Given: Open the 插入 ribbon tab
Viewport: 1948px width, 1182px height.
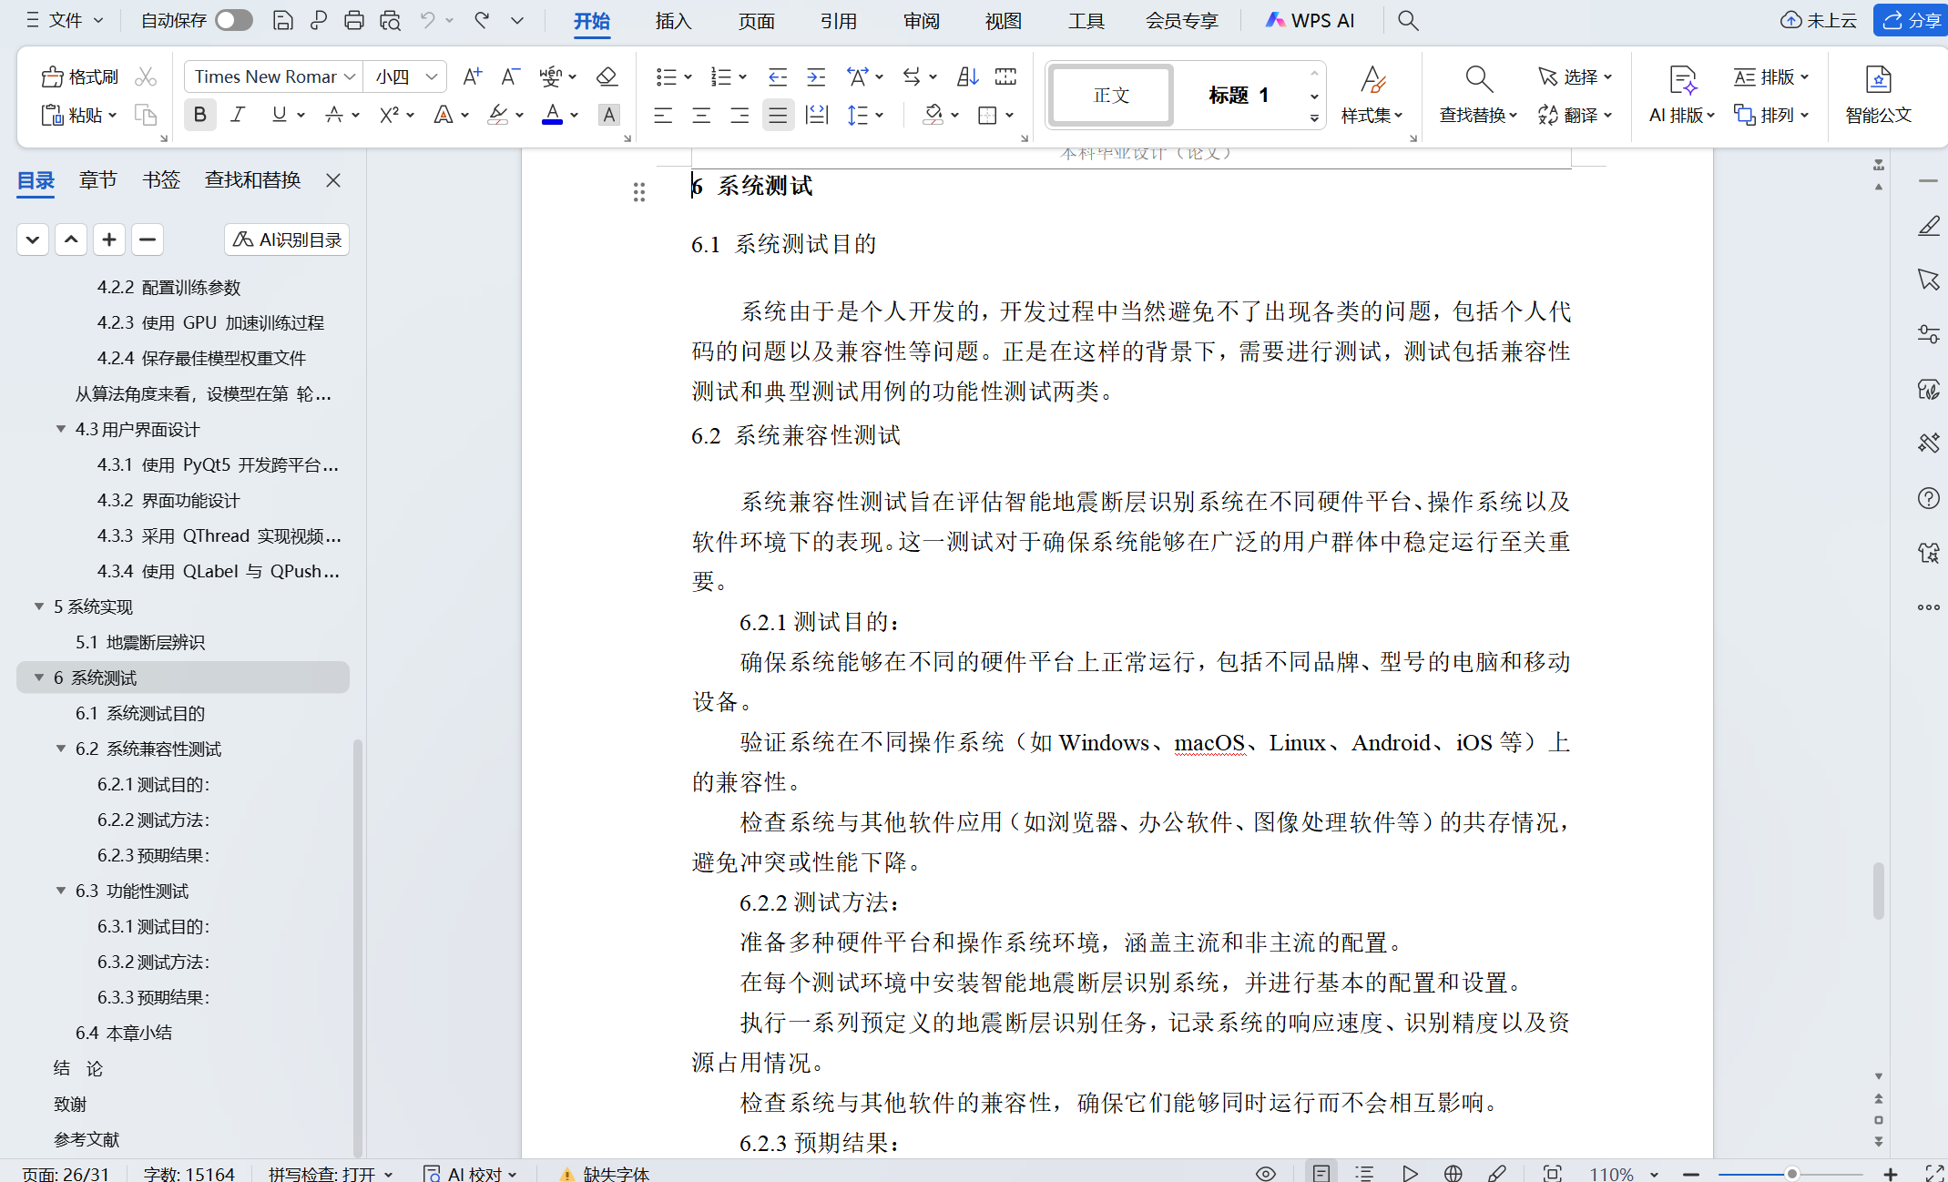Looking at the screenshot, I should (x=673, y=20).
